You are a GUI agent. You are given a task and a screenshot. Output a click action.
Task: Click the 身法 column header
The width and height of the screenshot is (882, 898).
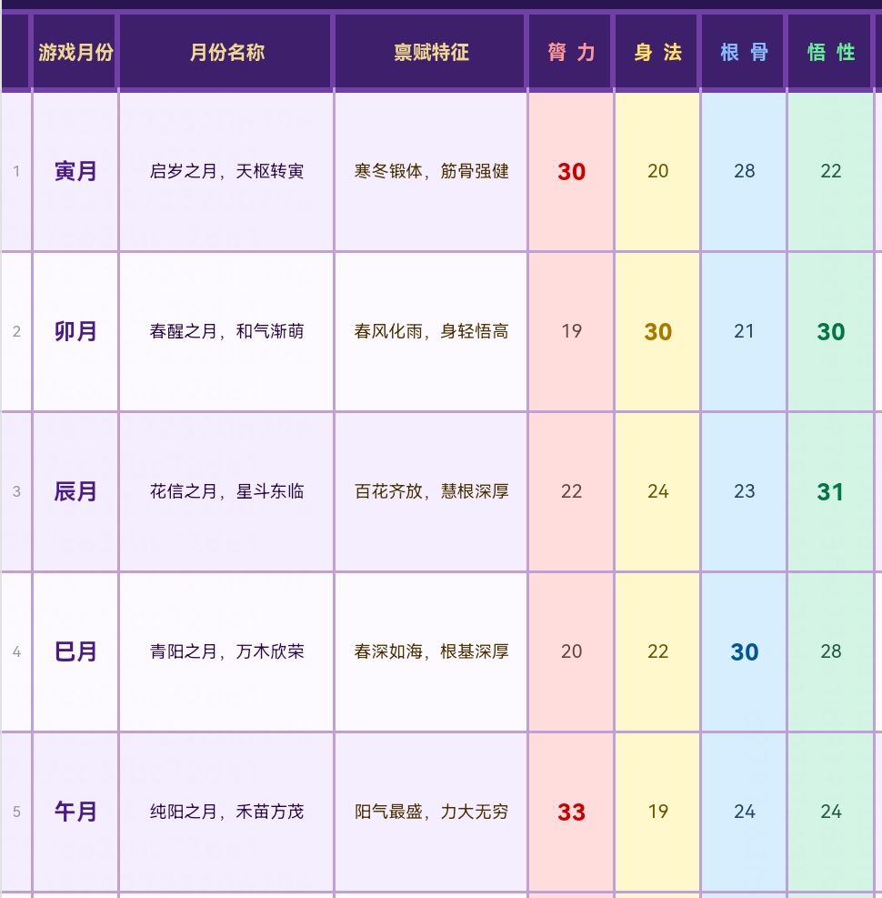click(x=657, y=52)
